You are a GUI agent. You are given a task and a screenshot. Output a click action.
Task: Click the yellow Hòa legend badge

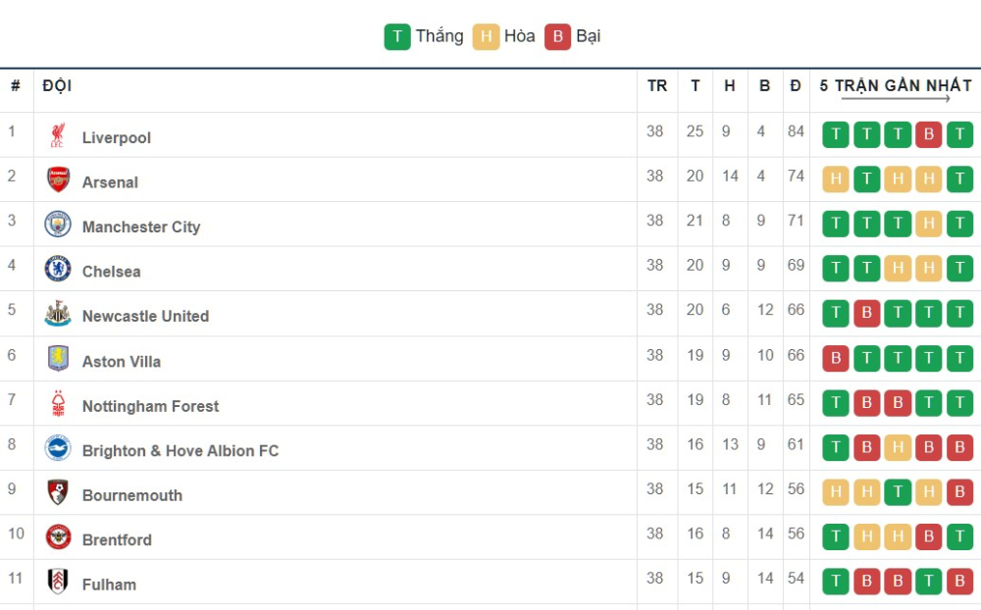coord(486,37)
